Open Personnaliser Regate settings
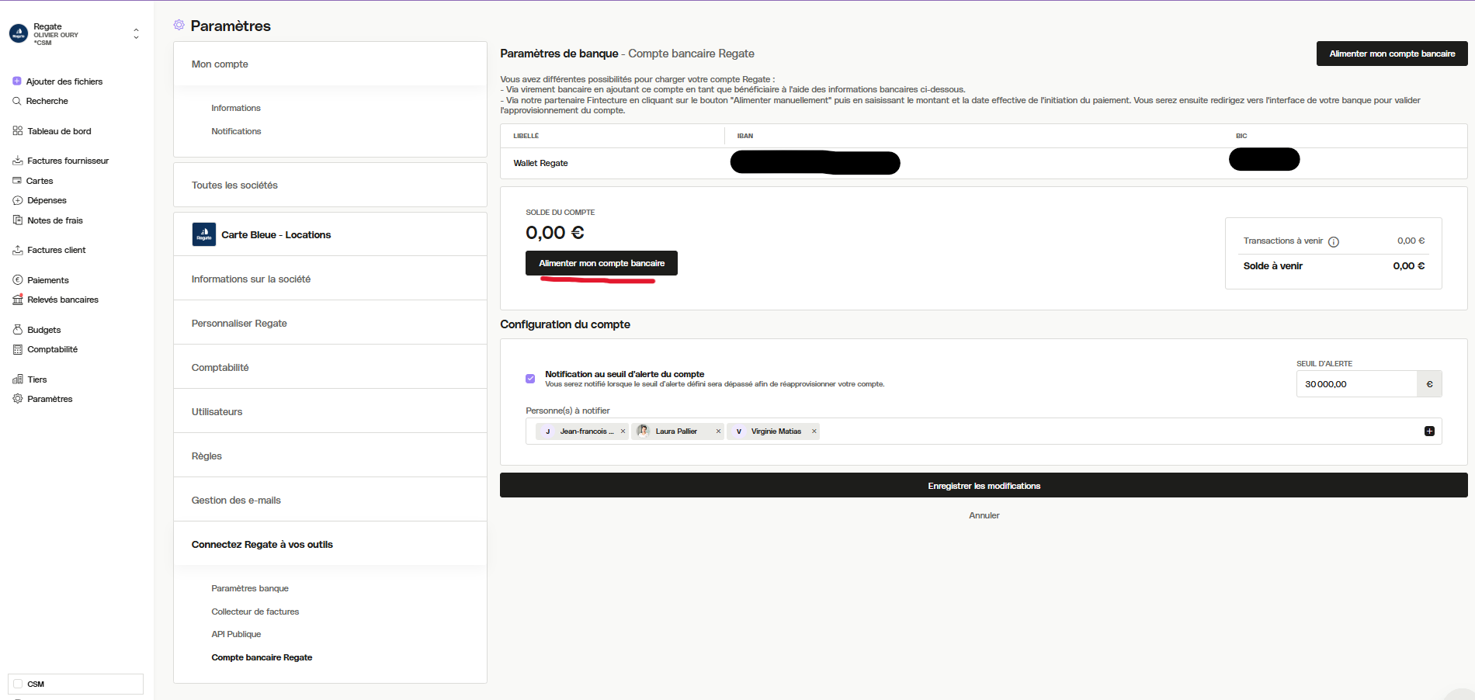This screenshot has width=1475, height=700. pos(330,323)
